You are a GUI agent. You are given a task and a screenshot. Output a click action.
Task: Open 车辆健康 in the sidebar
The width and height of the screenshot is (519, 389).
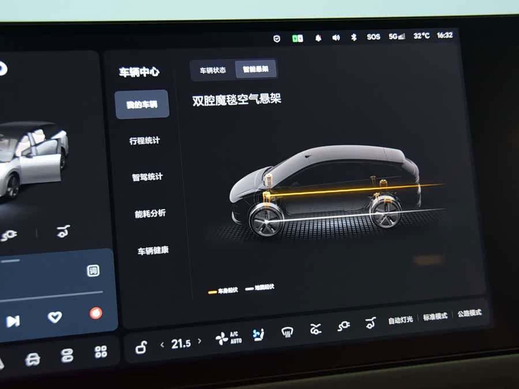153,251
